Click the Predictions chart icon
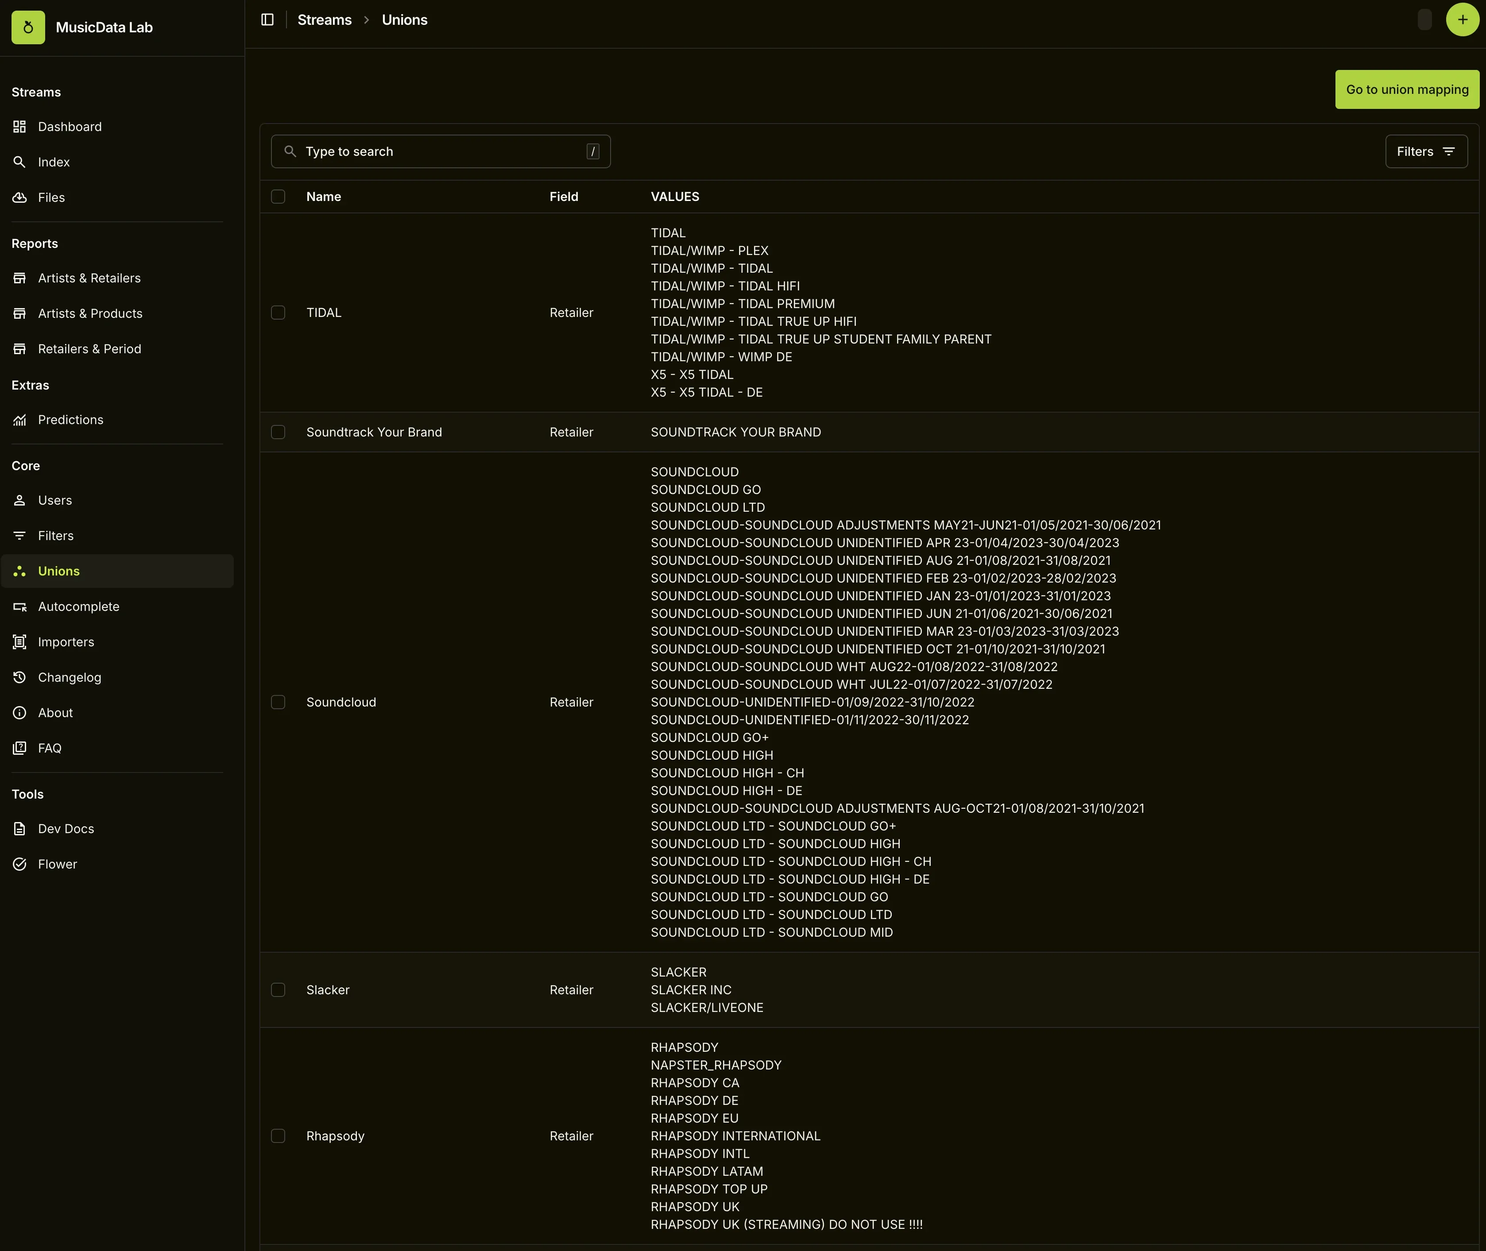 click(x=20, y=421)
